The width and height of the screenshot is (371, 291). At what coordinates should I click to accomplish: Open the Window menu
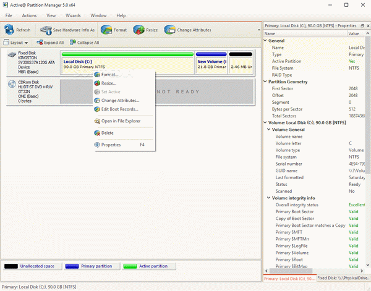tap(98, 15)
